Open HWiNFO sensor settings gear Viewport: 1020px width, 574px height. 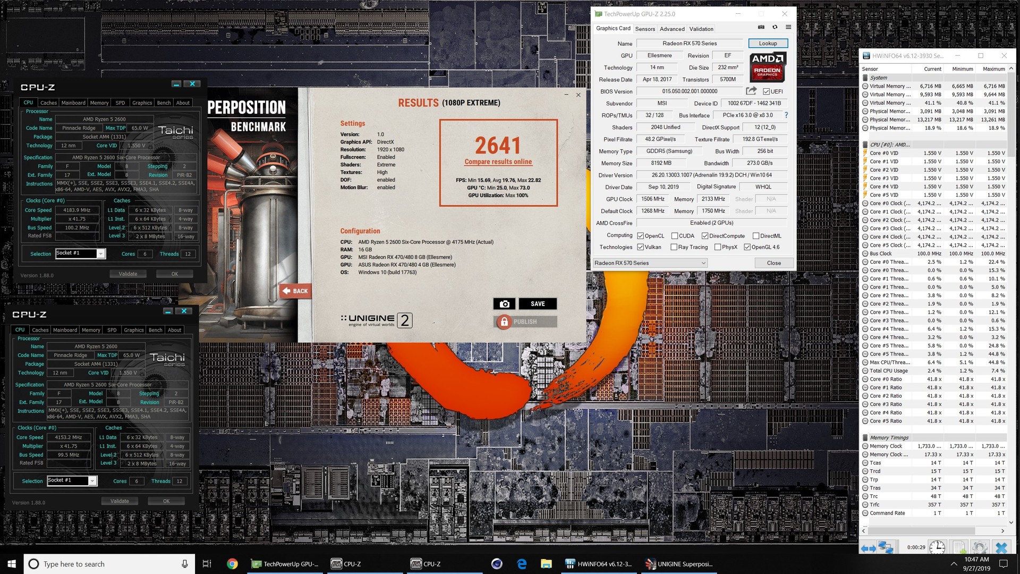(x=980, y=547)
